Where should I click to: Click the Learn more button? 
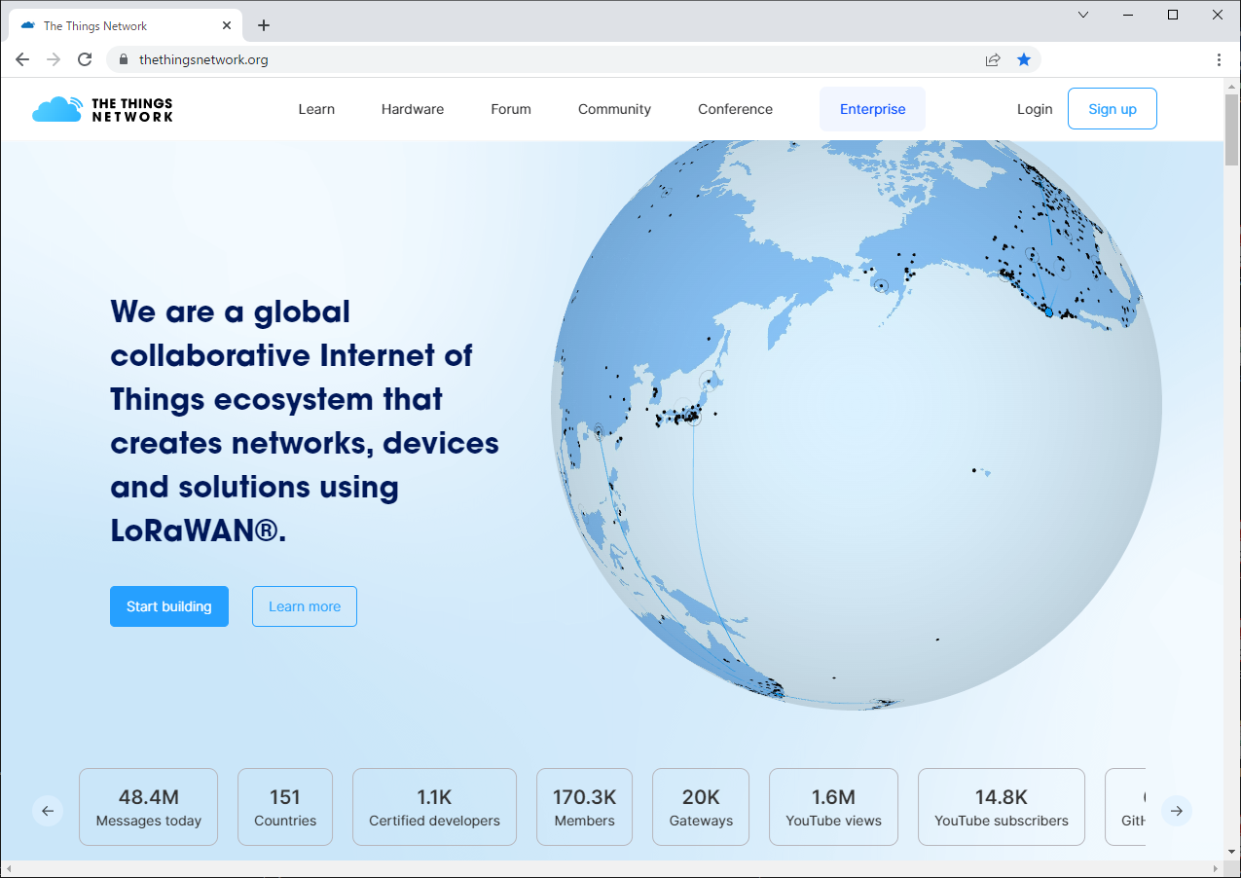(305, 606)
